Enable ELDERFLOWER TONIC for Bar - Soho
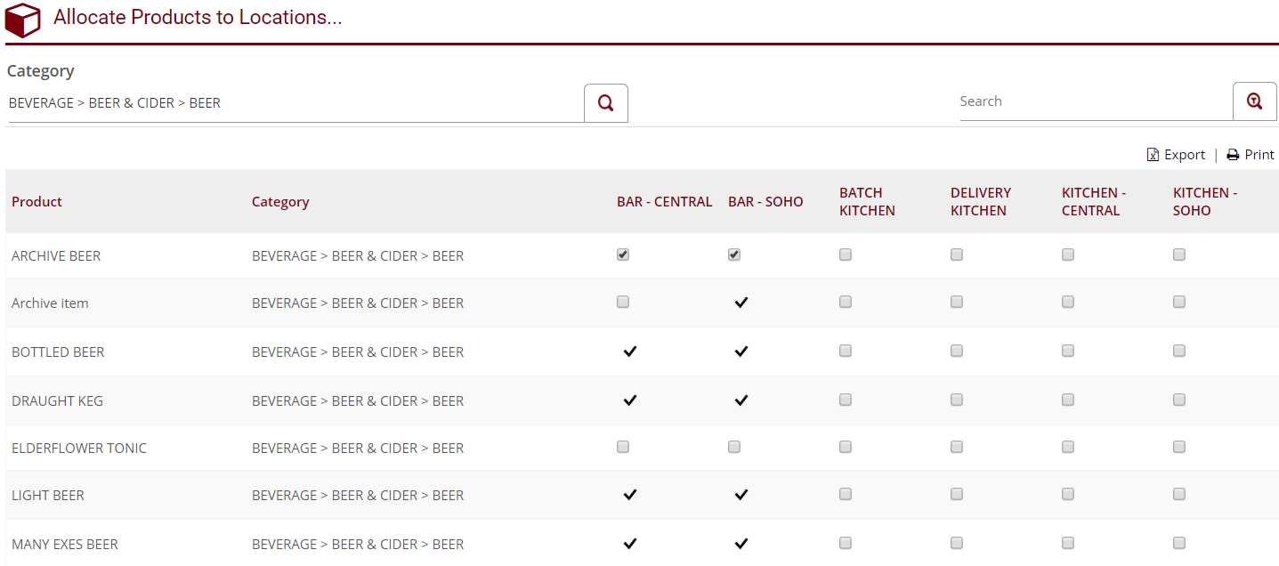The height and width of the screenshot is (566, 1279). (x=734, y=447)
